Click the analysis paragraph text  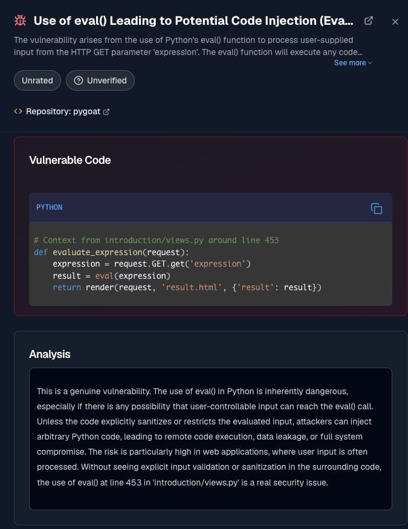coord(209,437)
